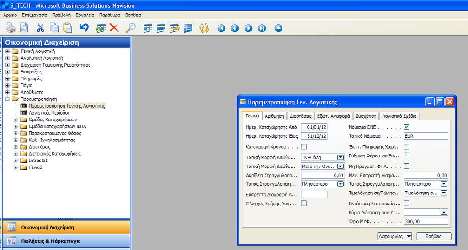Open Εργαλεία menu
This screenshot has width=468, height=250.
point(85,15)
